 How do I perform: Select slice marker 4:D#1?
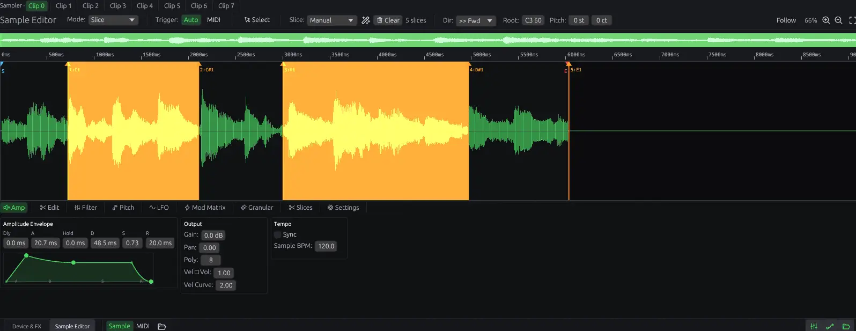point(476,70)
